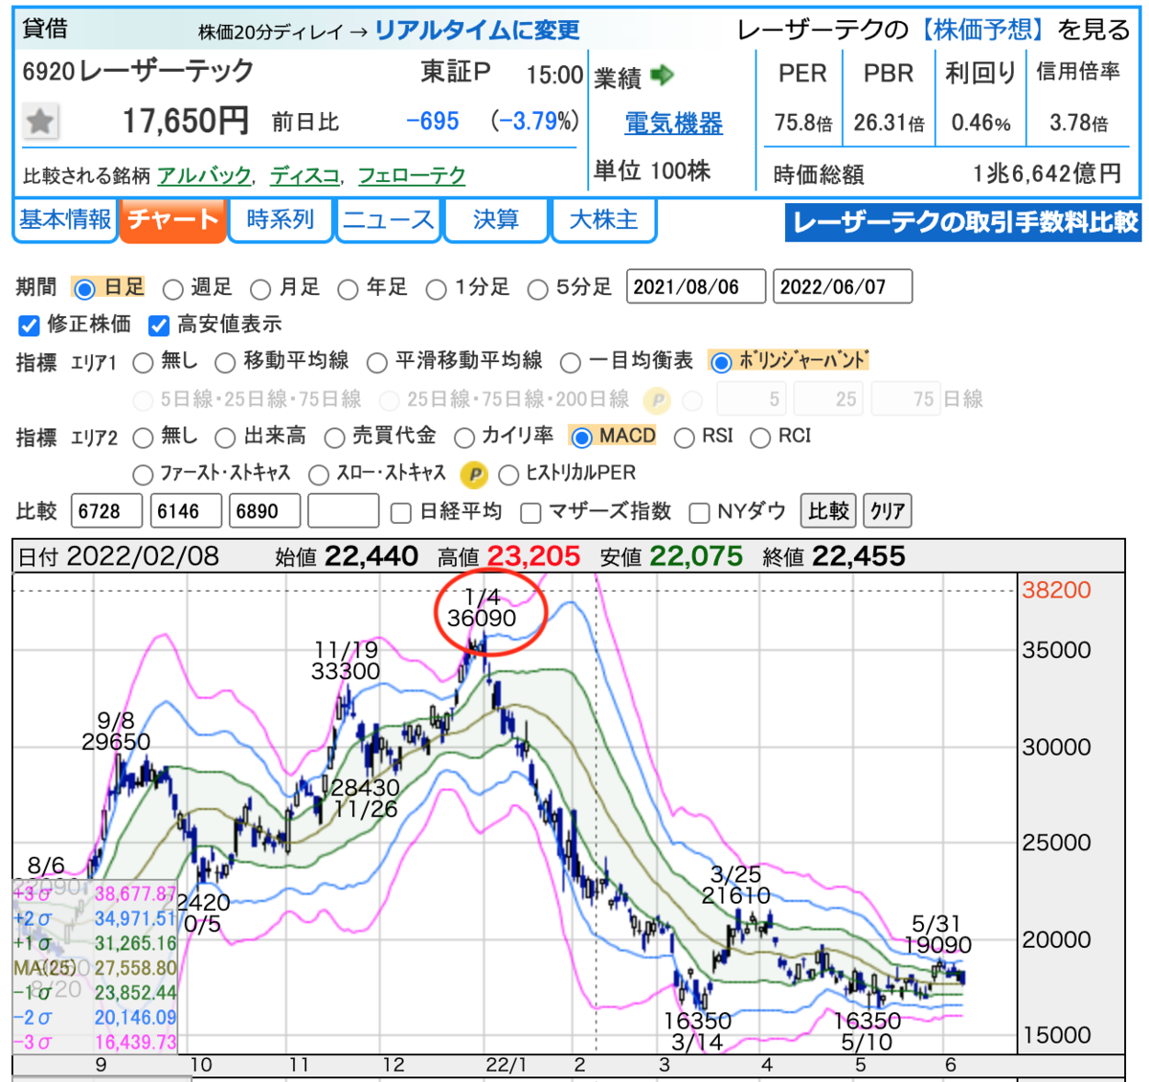
Task: Open the フェローテク comparison link
Action: (412, 176)
